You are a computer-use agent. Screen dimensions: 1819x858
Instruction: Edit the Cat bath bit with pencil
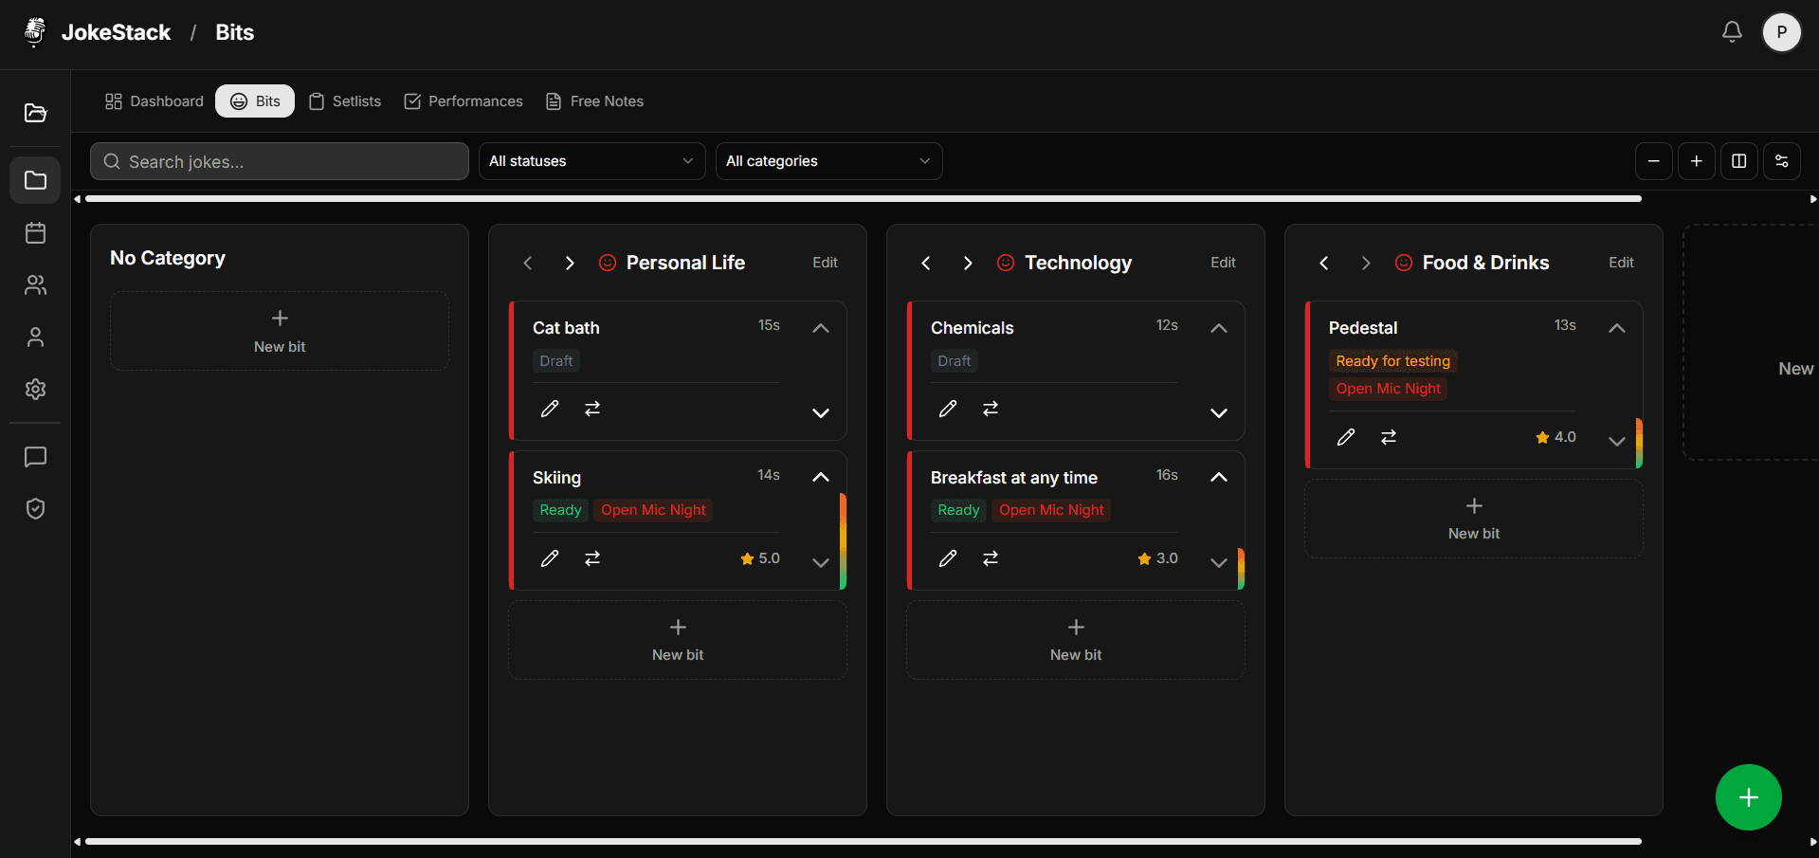point(550,409)
